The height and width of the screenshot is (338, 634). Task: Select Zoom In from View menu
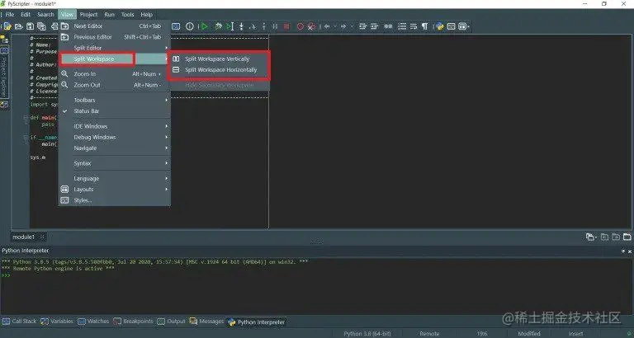pos(115,74)
